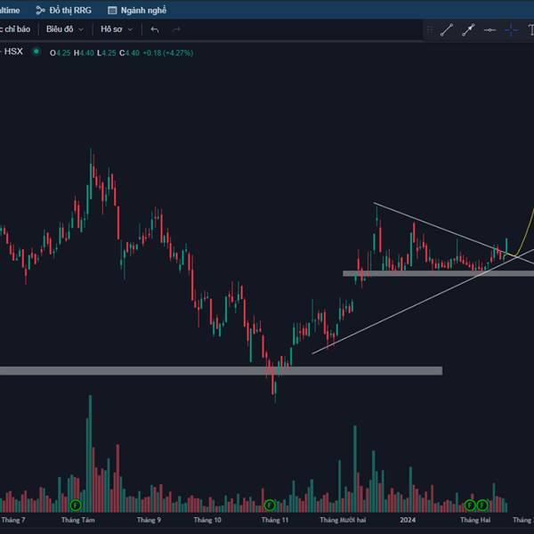Screen dimensions: 534x534
Task: Click the close value C 4.40
Action: tap(129, 53)
